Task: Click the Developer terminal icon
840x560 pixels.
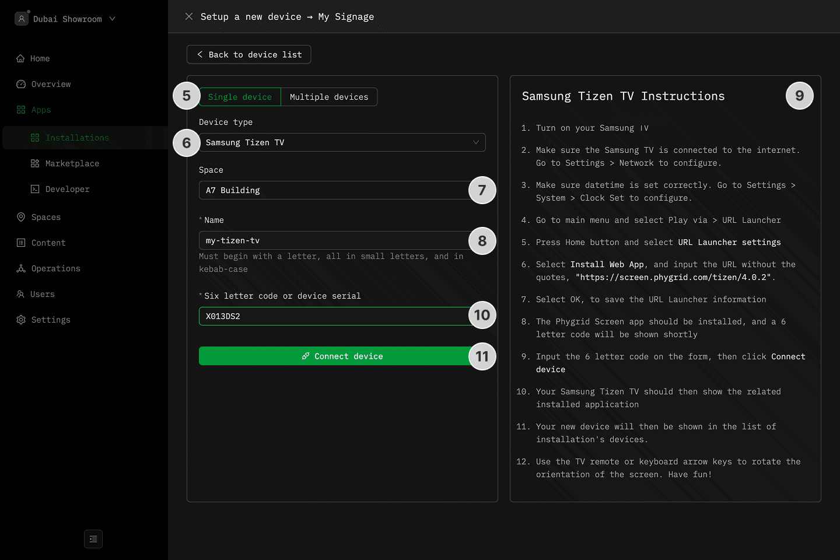Action: pyautogui.click(x=35, y=189)
